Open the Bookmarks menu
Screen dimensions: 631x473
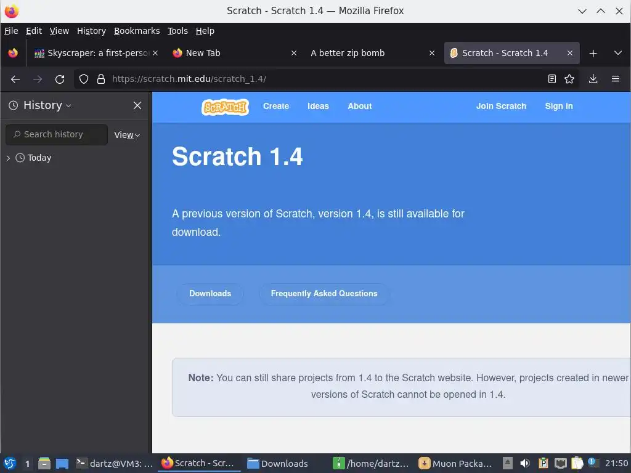(137, 31)
